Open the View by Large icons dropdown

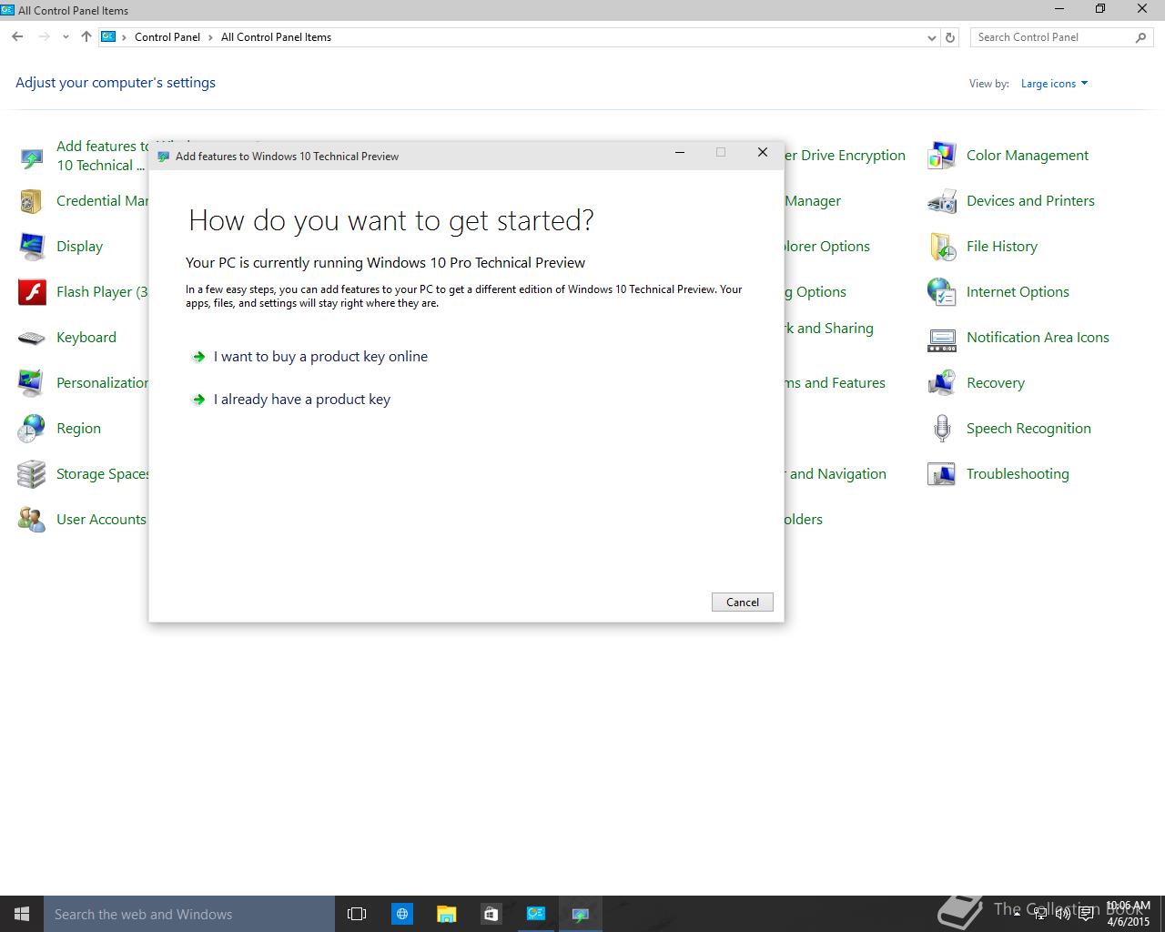[x=1054, y=84]
